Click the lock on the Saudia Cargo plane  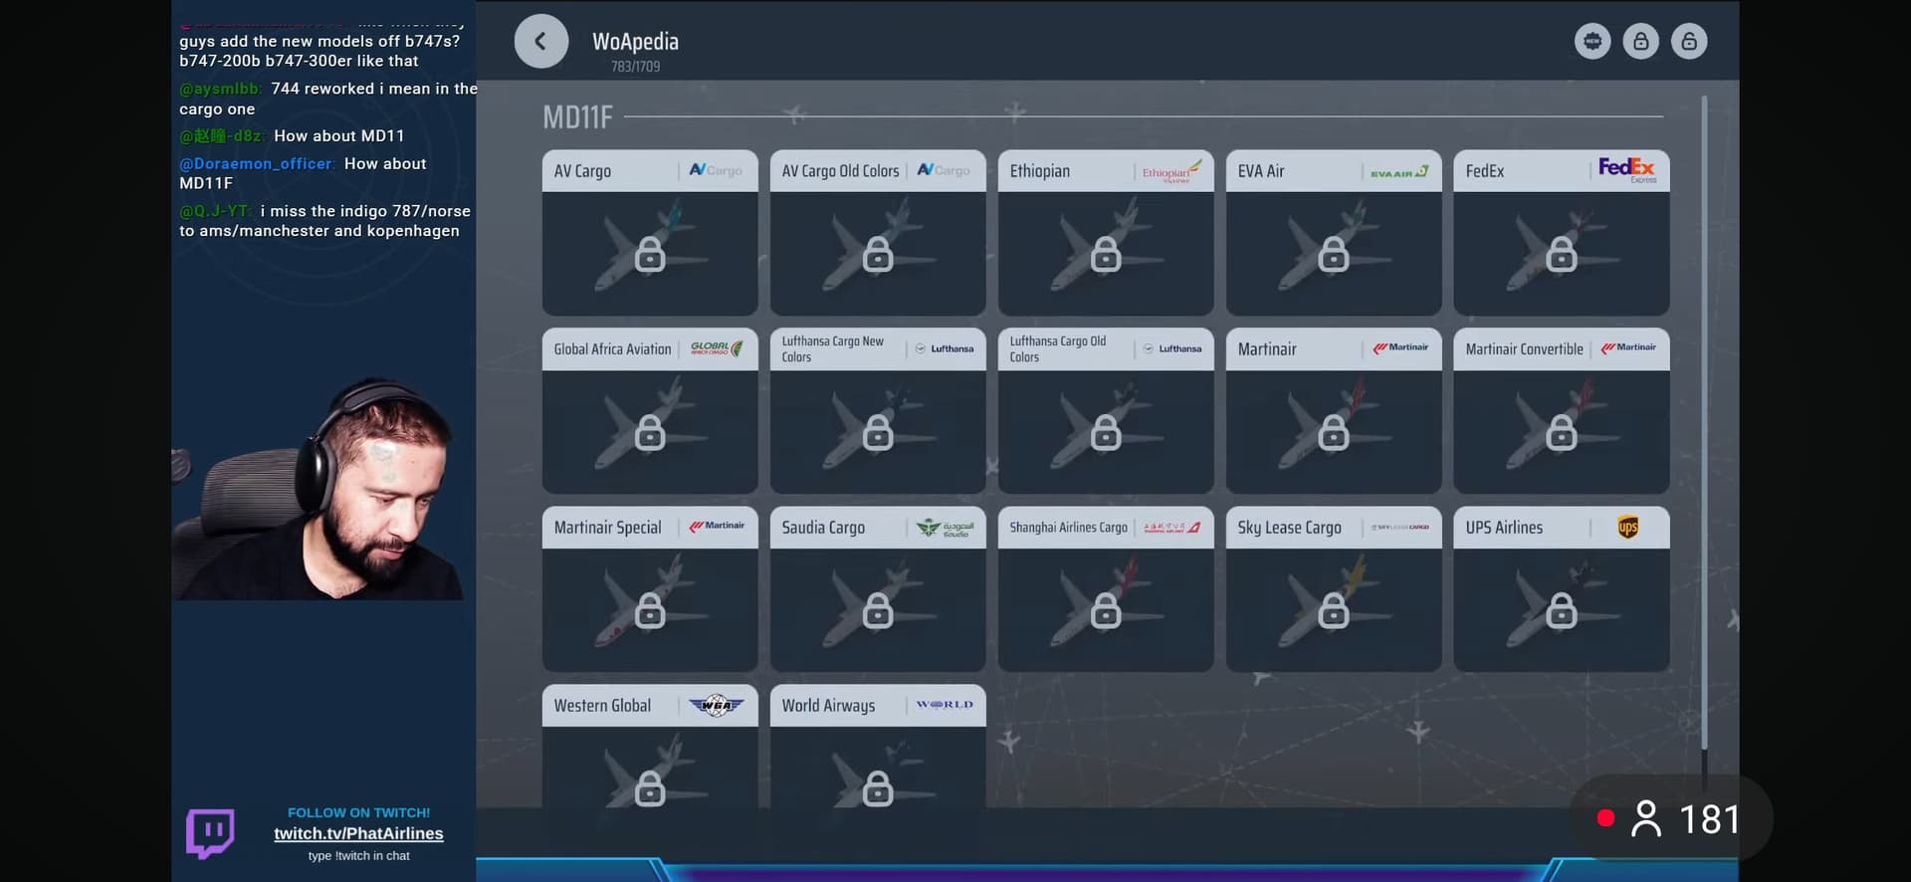877,611
